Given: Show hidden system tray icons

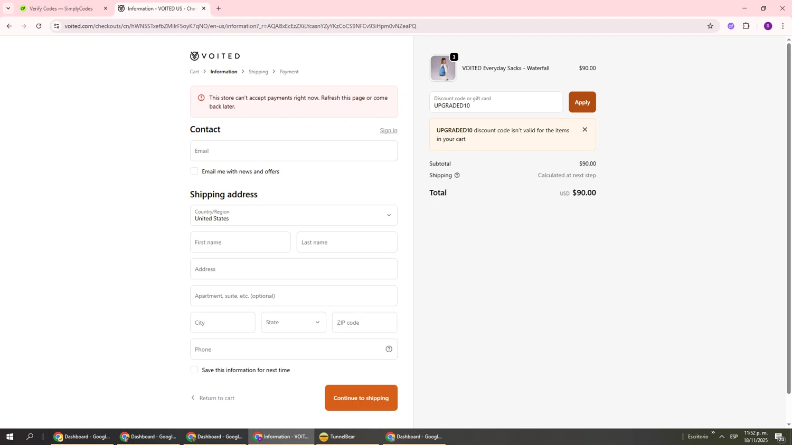Looking at the screenshot, I should point(722,437).
